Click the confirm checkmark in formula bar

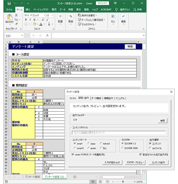[41, 36]
